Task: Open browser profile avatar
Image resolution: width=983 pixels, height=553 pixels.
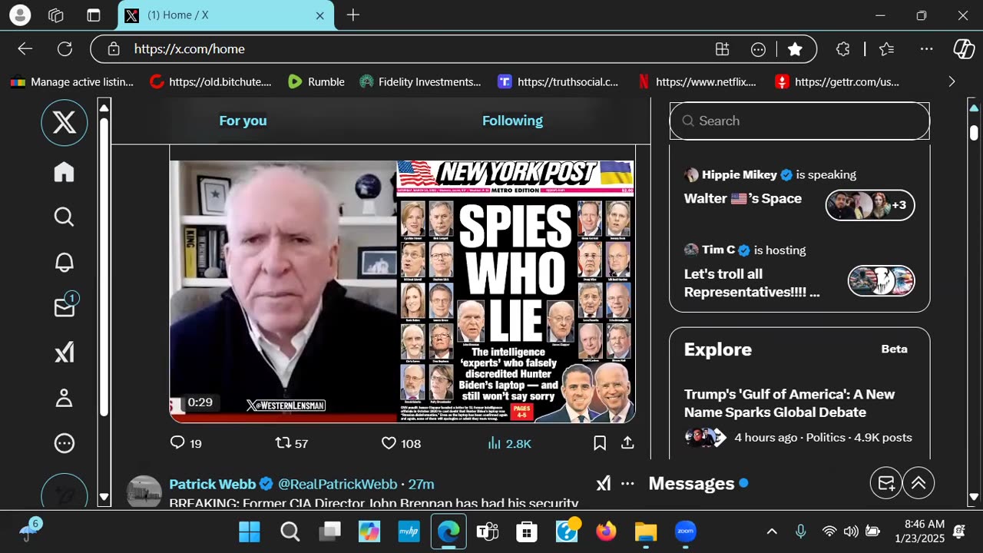Action: (20, 15)
